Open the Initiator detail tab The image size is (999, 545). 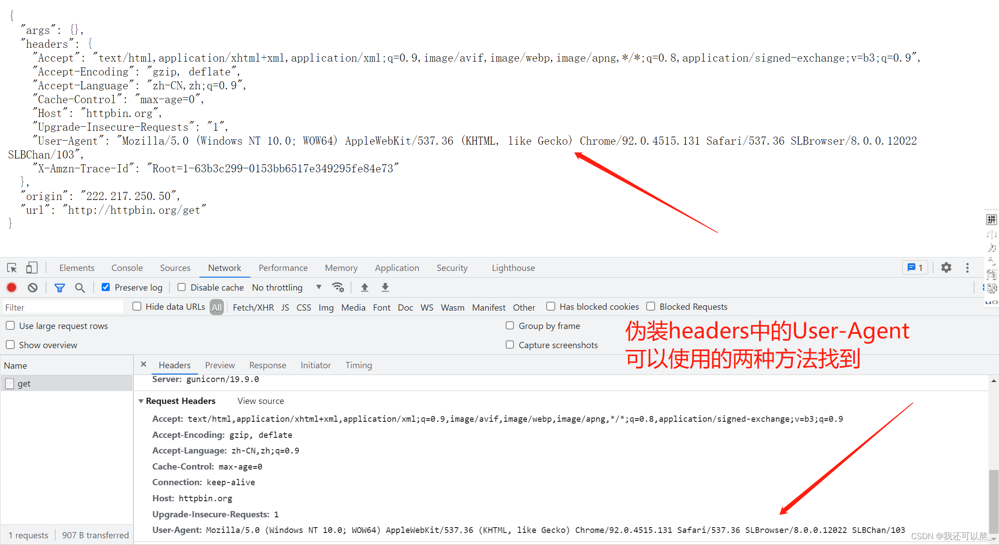click(x=316, y=365)
